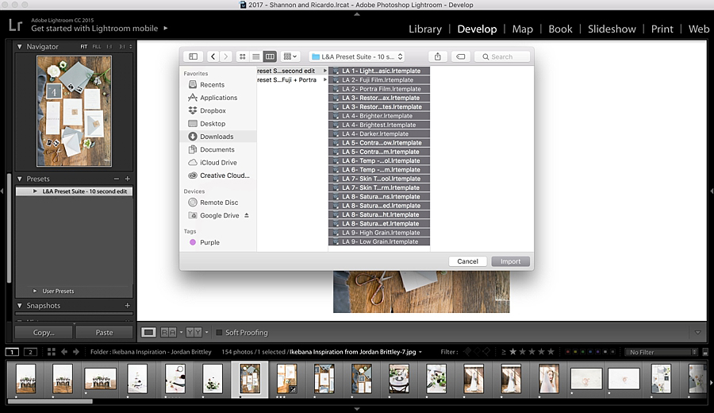Screen dimensions: 714x413
Task: Collapse the Navigator panel
Action: click(19, 47)
